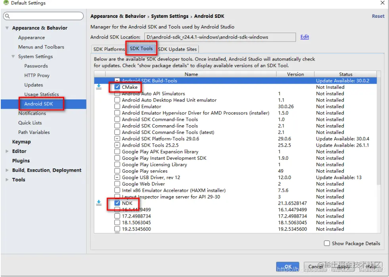Check Google Play Instant Development SDK

(x=117, y=158)
